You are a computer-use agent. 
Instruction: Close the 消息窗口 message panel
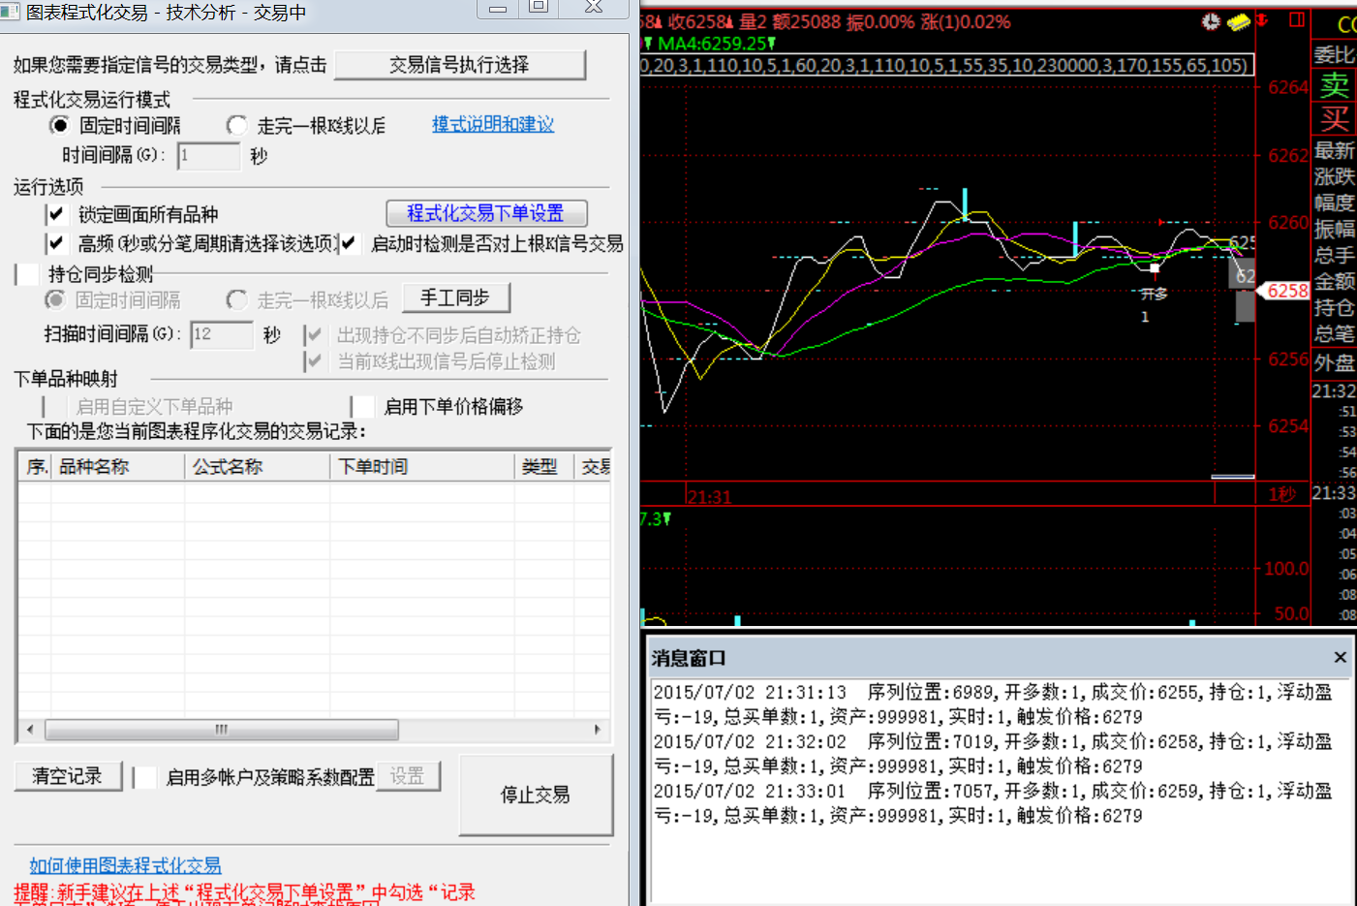(1340, 657)
